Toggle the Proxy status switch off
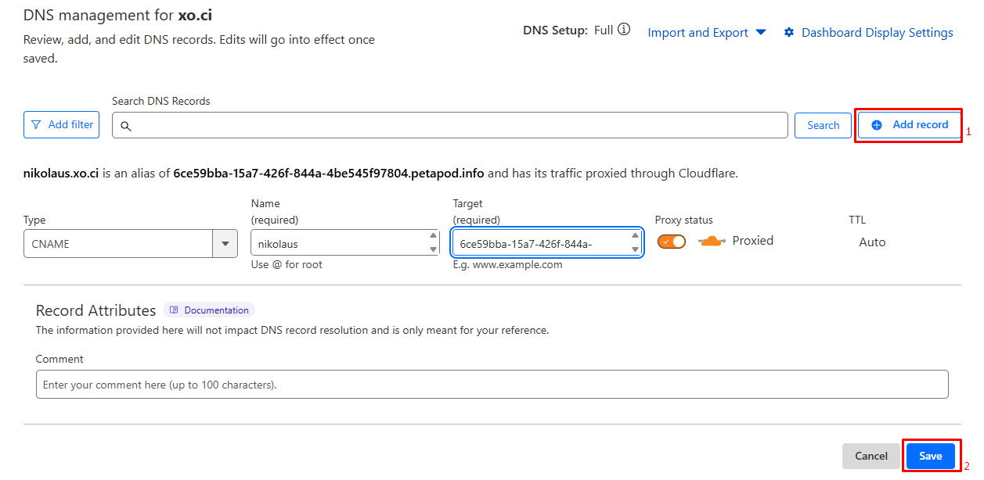Viewport: 984px width, 480px height. pyautogui.click(x=672, y=242)
